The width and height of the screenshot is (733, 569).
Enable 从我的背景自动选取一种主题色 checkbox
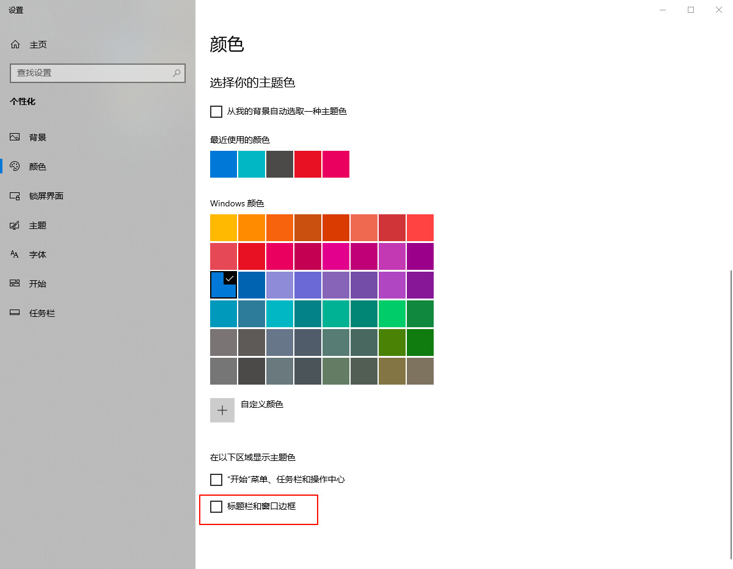[216, 112]
